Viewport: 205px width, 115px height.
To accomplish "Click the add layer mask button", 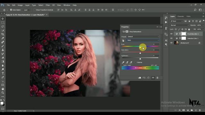I will 184,110.
